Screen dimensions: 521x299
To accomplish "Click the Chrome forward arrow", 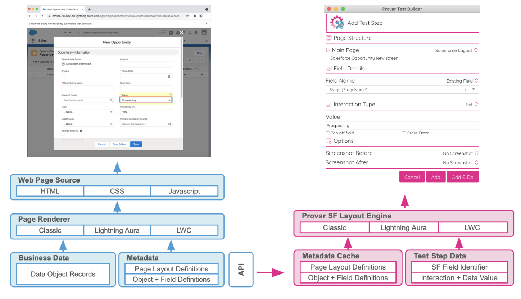I will click(36, 16).
